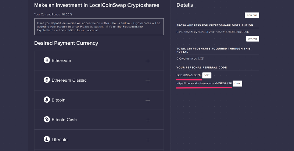Click the GED9896 (5.00 %) code text
Image resolution: width=294 pixels, height=151 pixels.
189,75
